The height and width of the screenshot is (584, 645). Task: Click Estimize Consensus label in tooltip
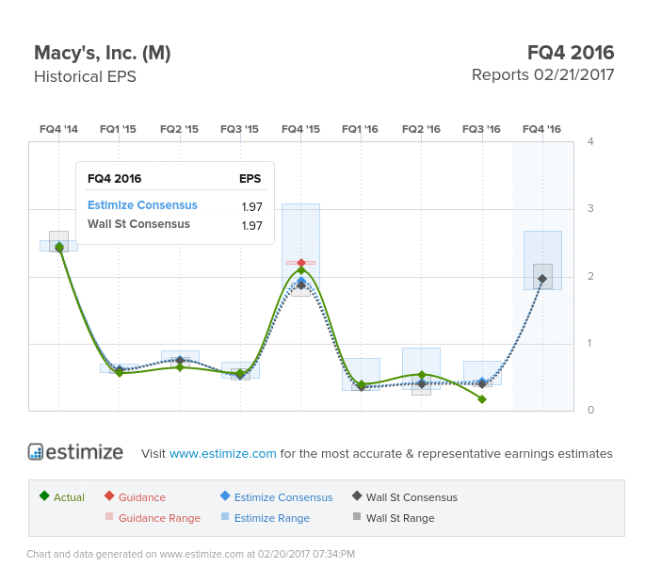[x=142, y=205]
